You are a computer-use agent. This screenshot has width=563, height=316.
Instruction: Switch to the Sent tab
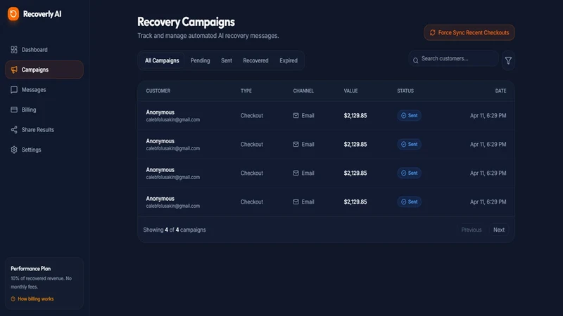[x=227, y=60]
